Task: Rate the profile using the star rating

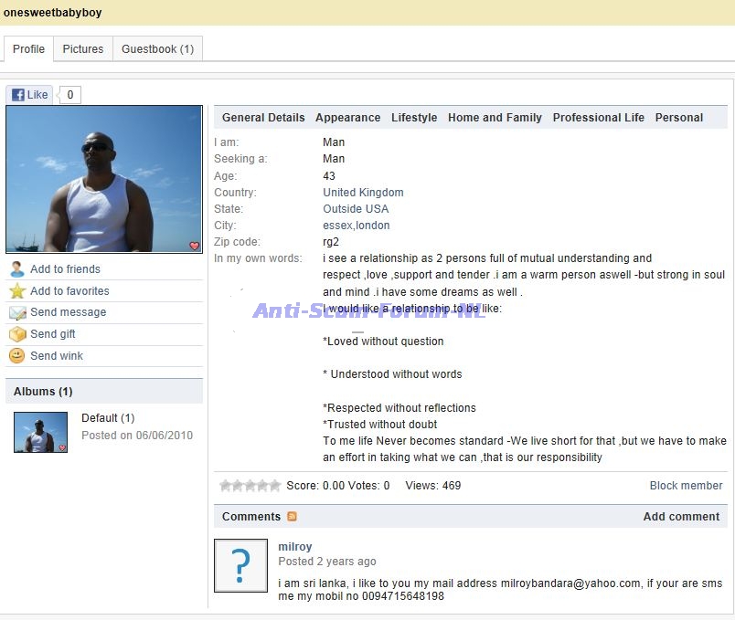Action: [250, 486]
